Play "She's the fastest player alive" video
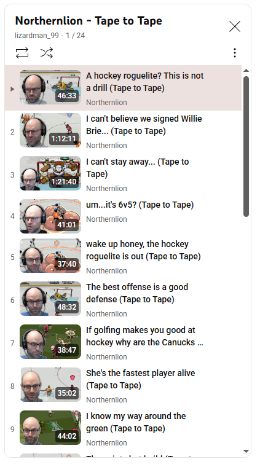Viewport: 268px width, 467px height. tap(141, 379)
